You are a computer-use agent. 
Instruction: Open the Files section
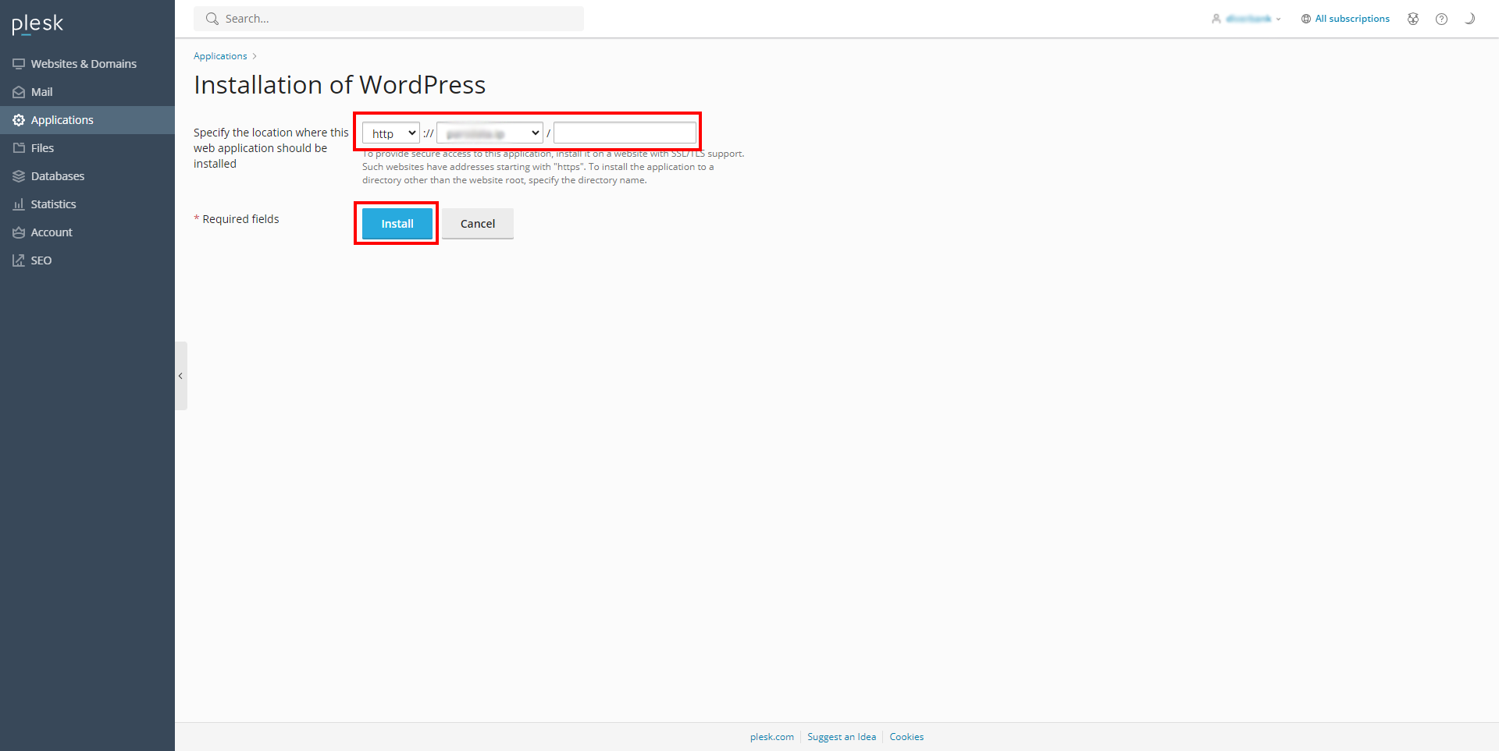pyautogui.click(x=87, y=148)
